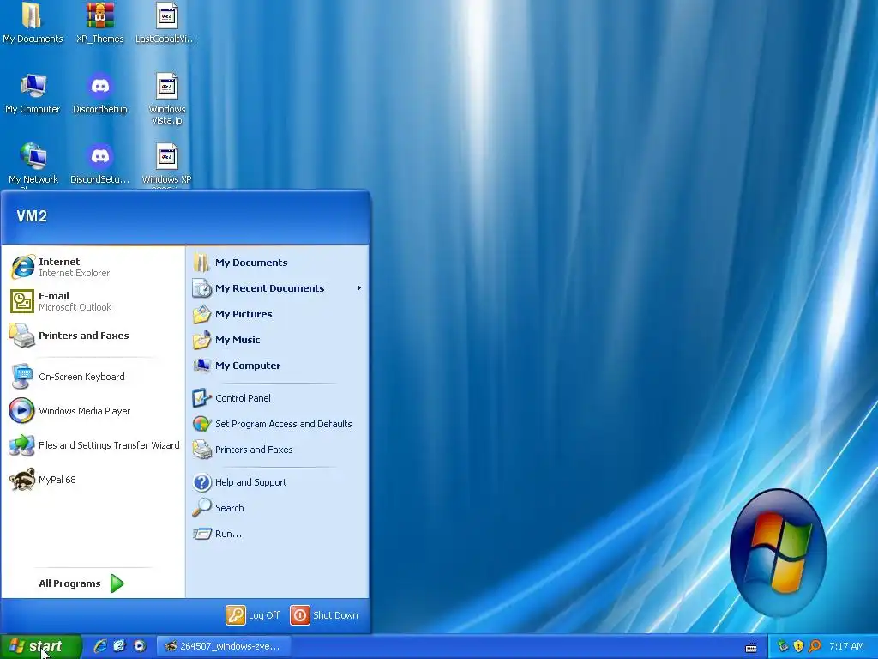878x659 pixels.
Task: Open Help and Support
Action: [x=277, y=482]
